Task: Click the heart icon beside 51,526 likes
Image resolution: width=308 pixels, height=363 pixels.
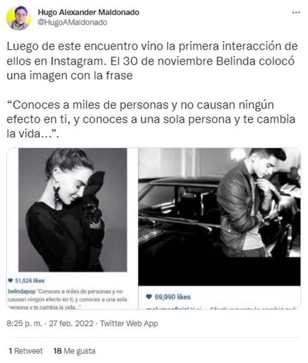Action: pyautogui.click(x=10, y=281)
